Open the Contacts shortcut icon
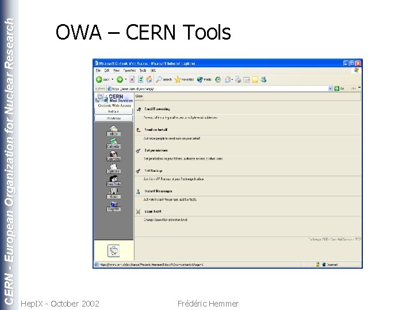The image size is (414, 310). point(113,156)
